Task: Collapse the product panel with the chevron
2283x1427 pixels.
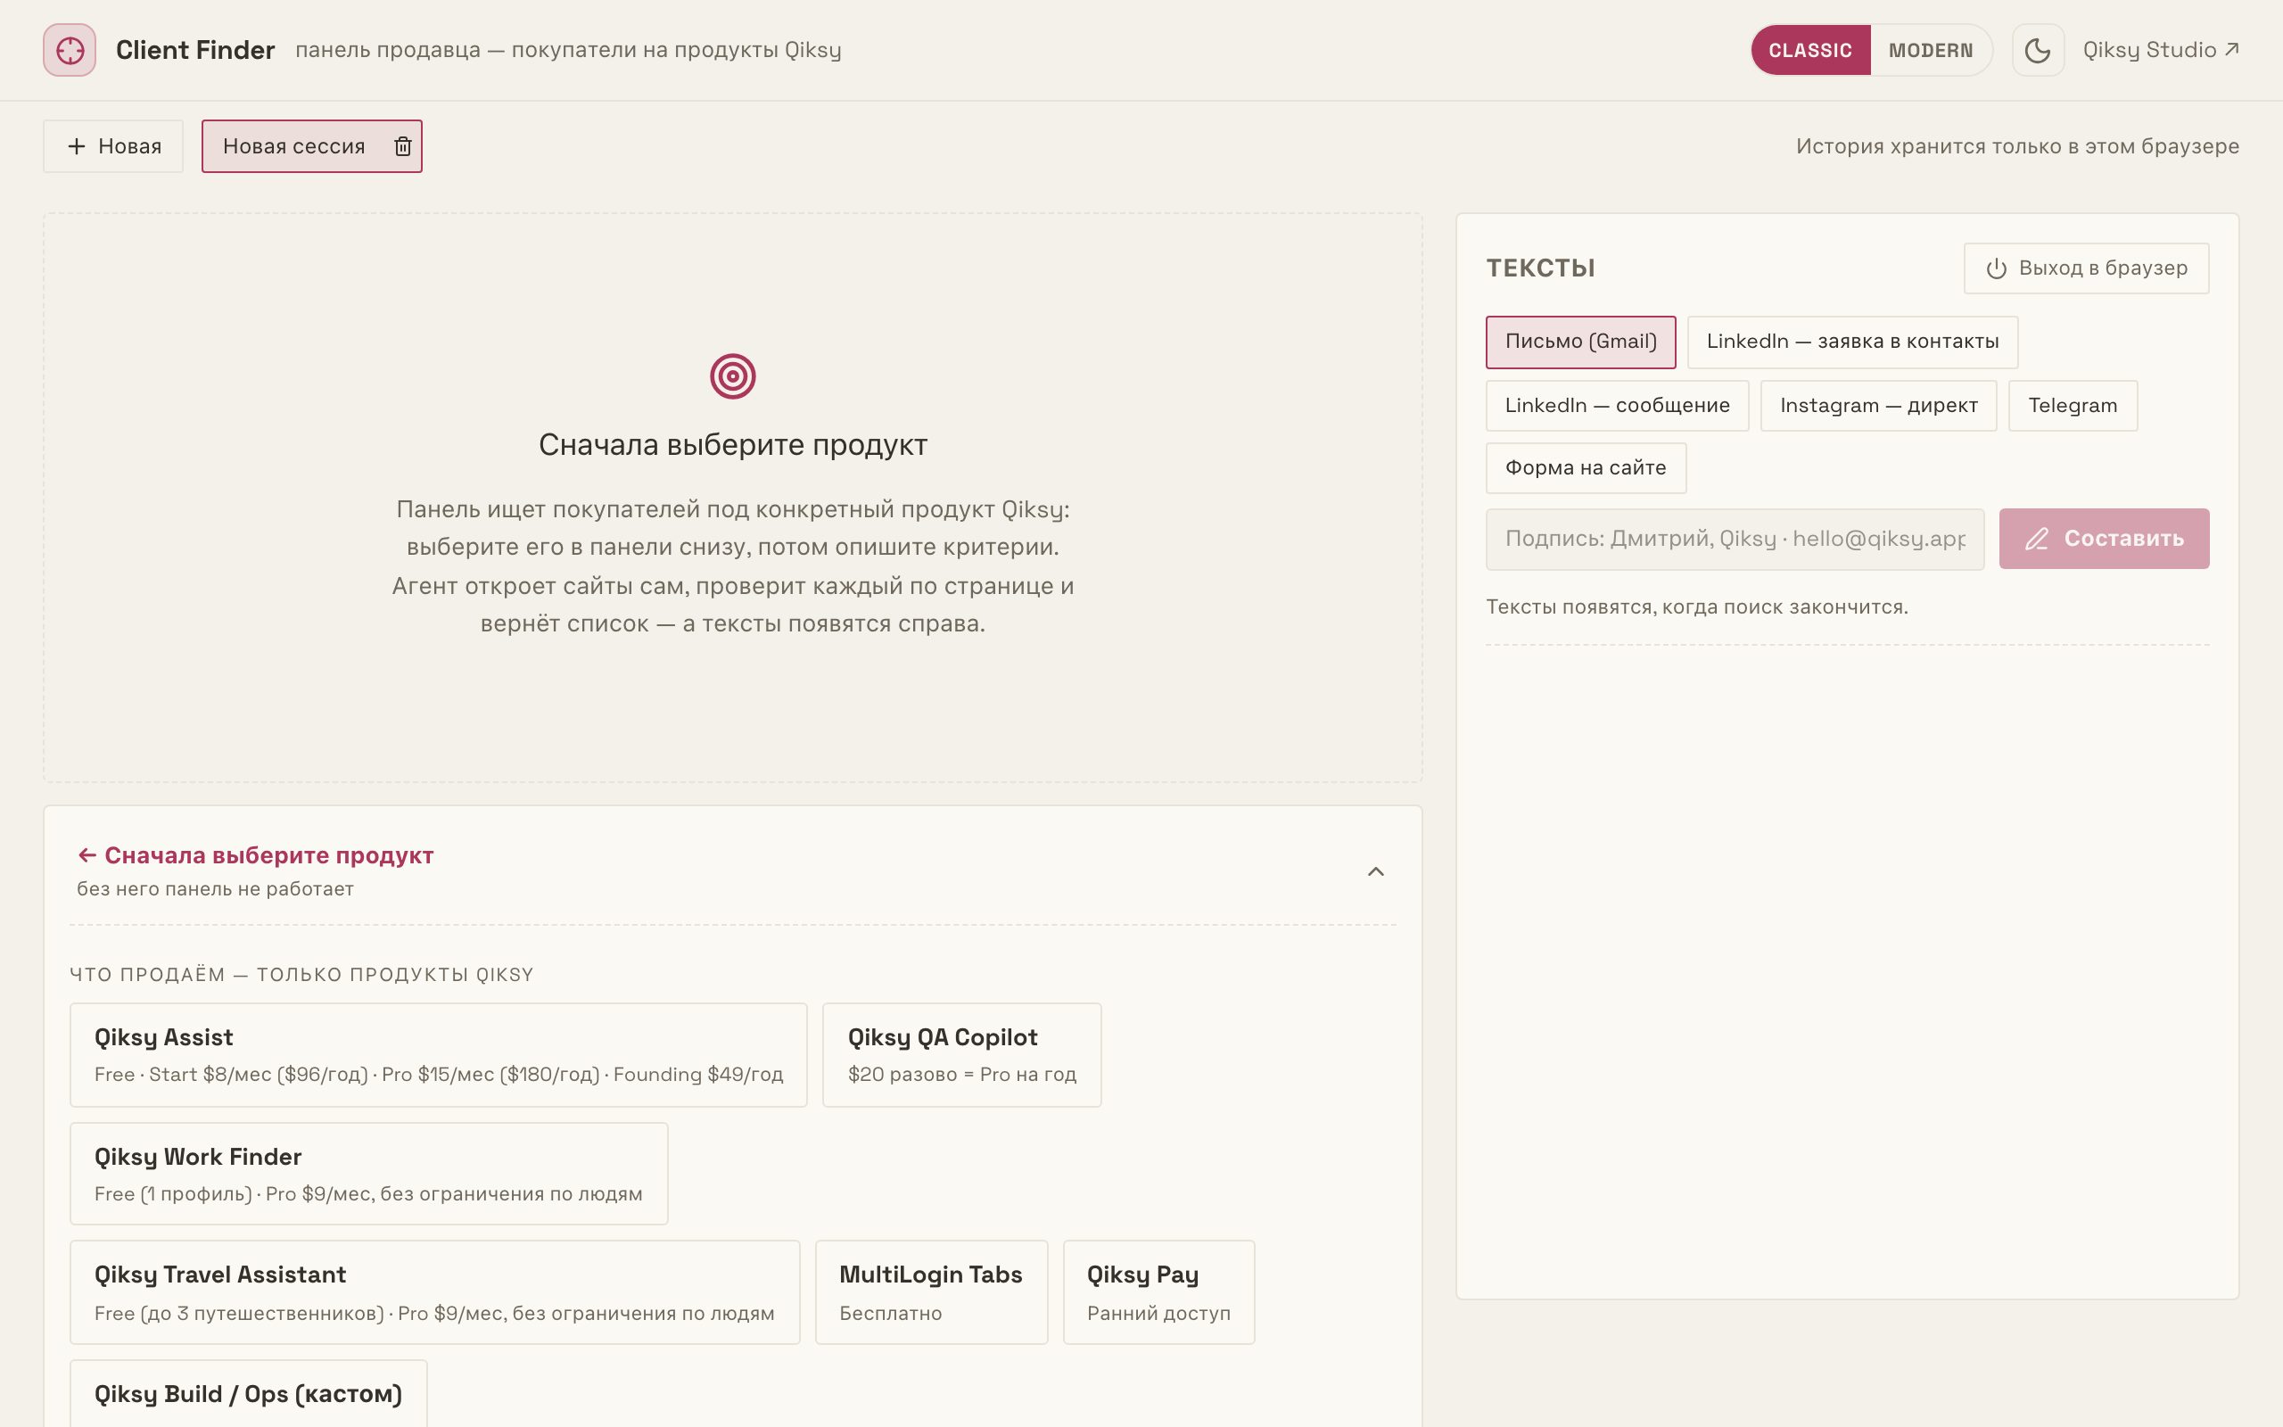Action: click(1375, 871)
